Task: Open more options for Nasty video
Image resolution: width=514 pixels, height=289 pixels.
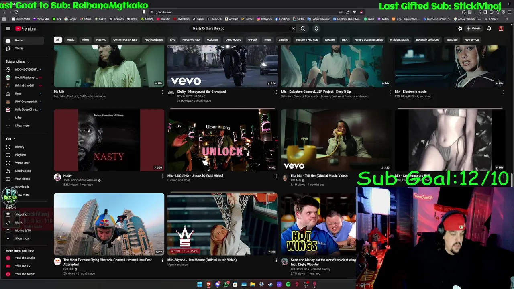Action: pos(163,176)
